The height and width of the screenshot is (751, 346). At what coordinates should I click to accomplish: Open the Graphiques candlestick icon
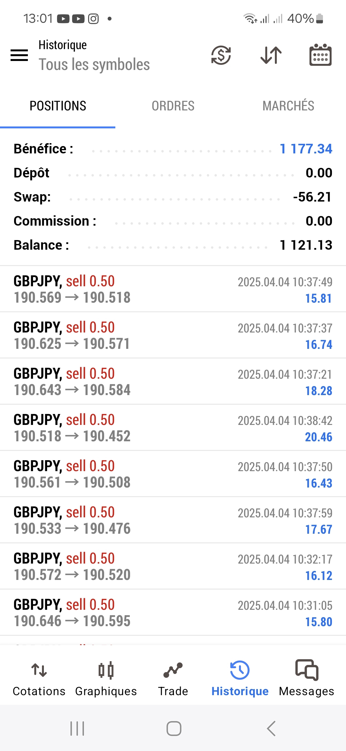[x=106, y=670]
